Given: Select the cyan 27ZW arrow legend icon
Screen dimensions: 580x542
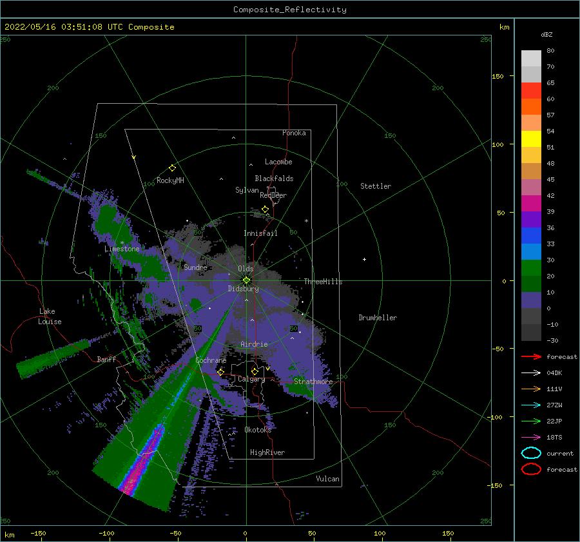Looking at the screenshot, I should click(x=531, y=405).
